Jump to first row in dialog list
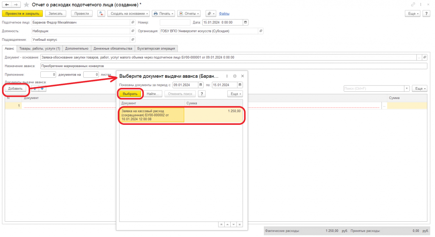 click(x=221, y=225)
